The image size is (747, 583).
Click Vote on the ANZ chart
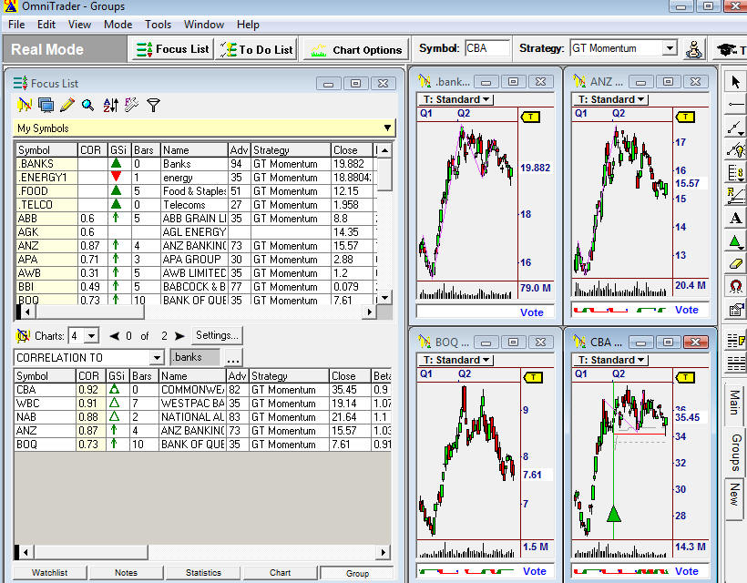pos(687,310)
